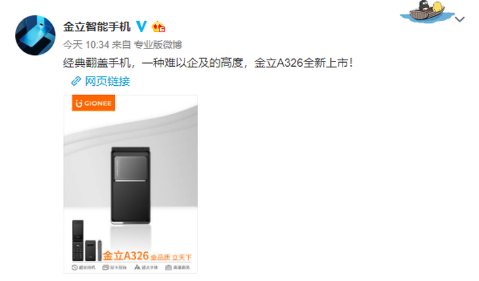Click the orange 金立A326 title in the poster
The image size is (479, 281).
point(126,255)
